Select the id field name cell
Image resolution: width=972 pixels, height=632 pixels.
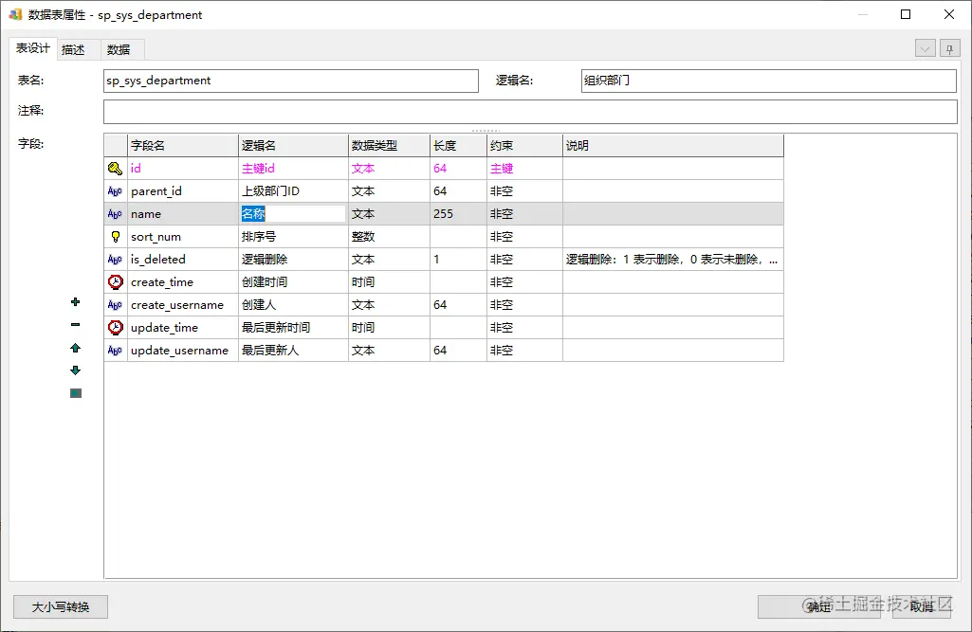point(183,168)
